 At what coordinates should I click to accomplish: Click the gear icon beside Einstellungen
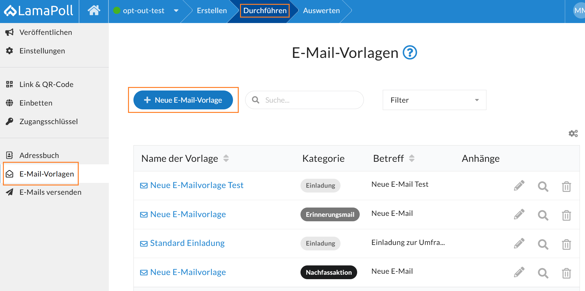pos(10,51)
